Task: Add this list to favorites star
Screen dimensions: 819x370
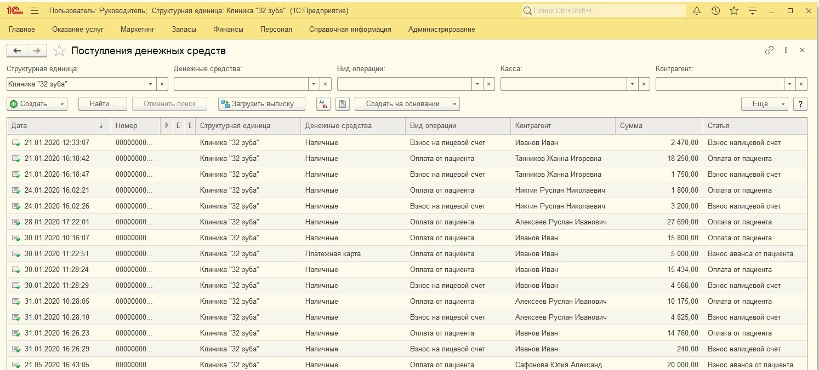Action: 60,51
